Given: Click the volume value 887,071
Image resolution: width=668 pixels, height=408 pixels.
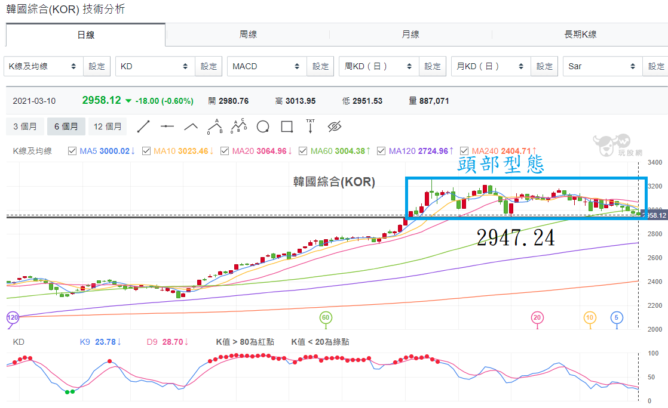Looking at the screenshot, I should [434, 101].
